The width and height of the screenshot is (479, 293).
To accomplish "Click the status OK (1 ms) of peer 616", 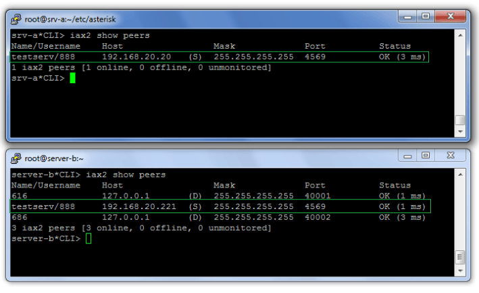I will pos(403,196).
